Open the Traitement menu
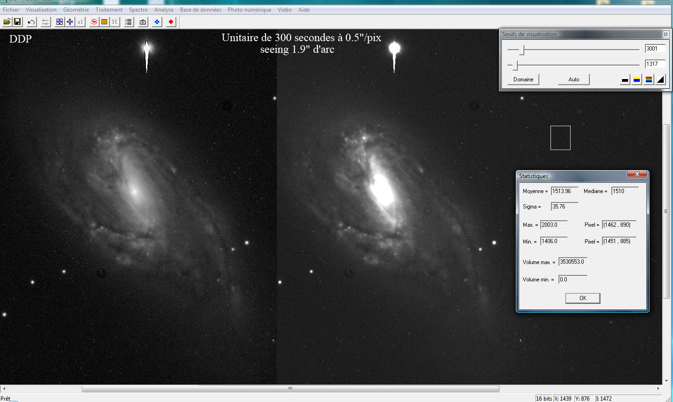The height and width of the screenshot is (402, 673). [x=109, y=10]
